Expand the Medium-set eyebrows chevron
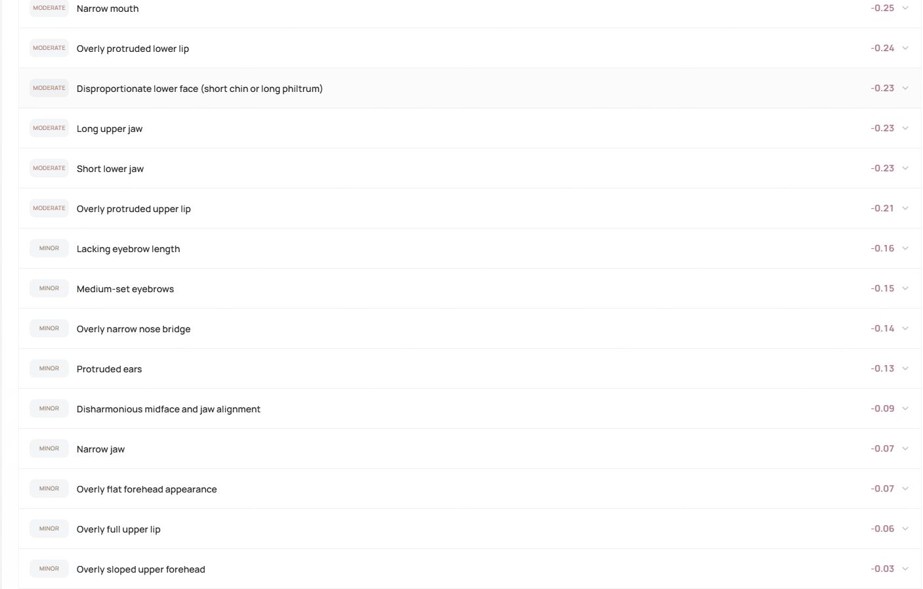This screenshot has width=923, height=589. pyautogui.click(x=905, y=289)
